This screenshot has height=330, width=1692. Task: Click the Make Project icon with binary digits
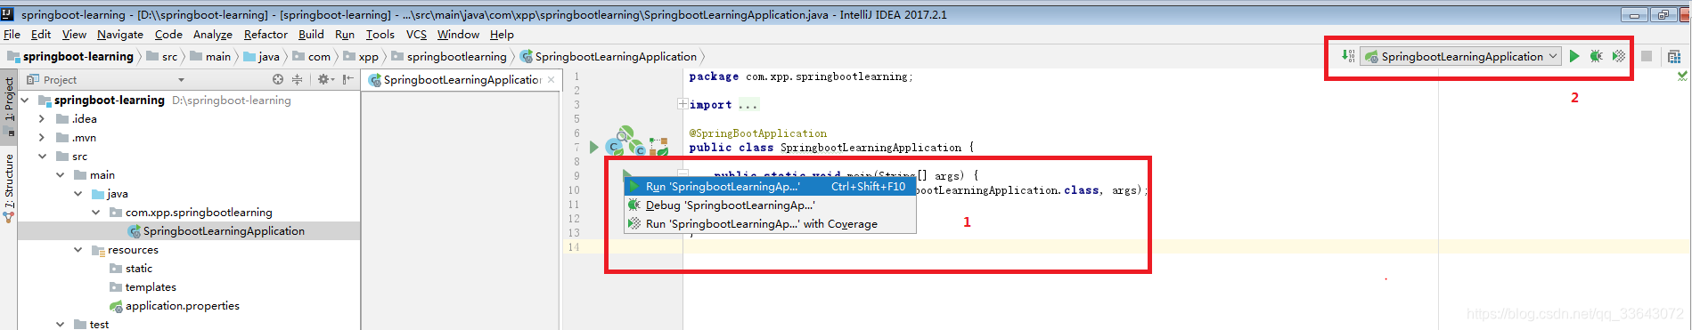[1348, 56]
